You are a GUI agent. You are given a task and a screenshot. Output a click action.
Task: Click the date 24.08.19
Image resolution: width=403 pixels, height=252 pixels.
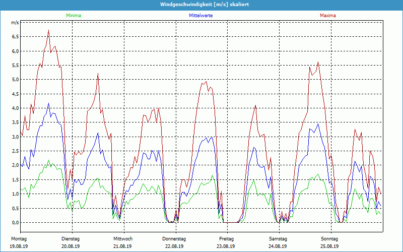(x=278, y=246)
